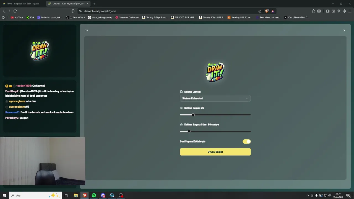Open the Kittl AI-First bookmark
Viewport: 354px width, 199px height.
(296, 17)
